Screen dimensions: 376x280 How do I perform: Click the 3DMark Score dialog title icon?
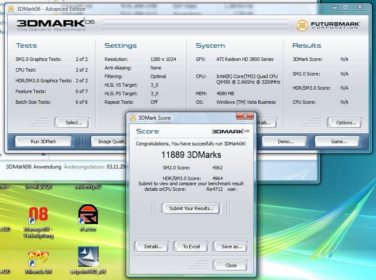(x=132, y=118)
